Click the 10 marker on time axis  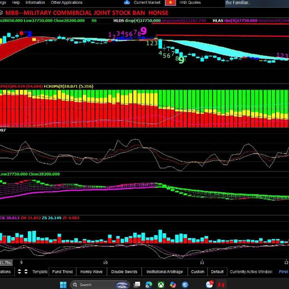[105, 263]
